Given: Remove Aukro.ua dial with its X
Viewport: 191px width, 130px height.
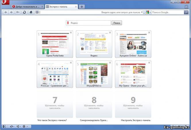Looking at the screenshot, I should (x=149, y=32).
